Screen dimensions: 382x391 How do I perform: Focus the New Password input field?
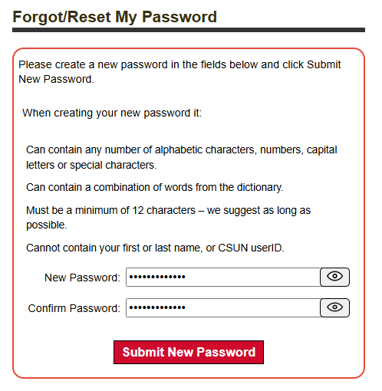click(x=223, y=277)
